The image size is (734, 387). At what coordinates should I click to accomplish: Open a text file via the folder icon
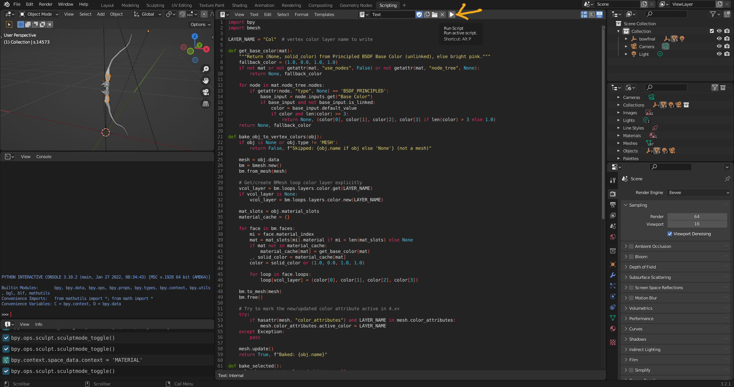click(x=435, y=15)
